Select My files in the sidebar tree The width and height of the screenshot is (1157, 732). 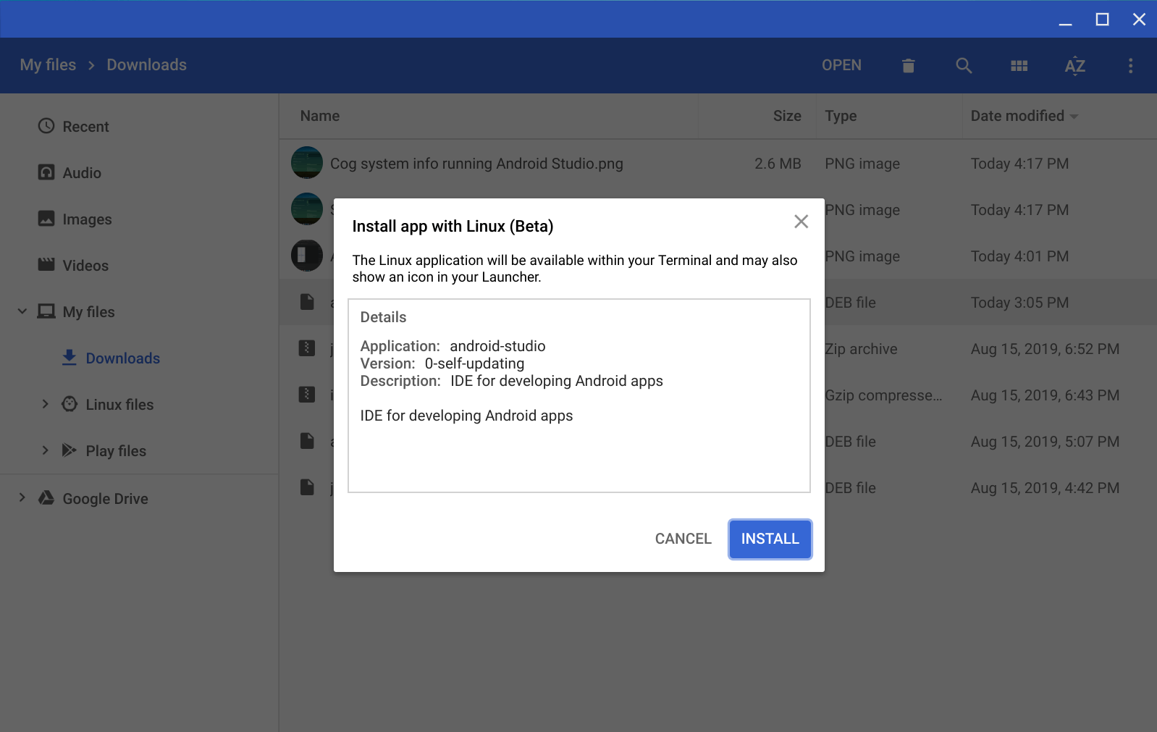click(x=88, y=312)
